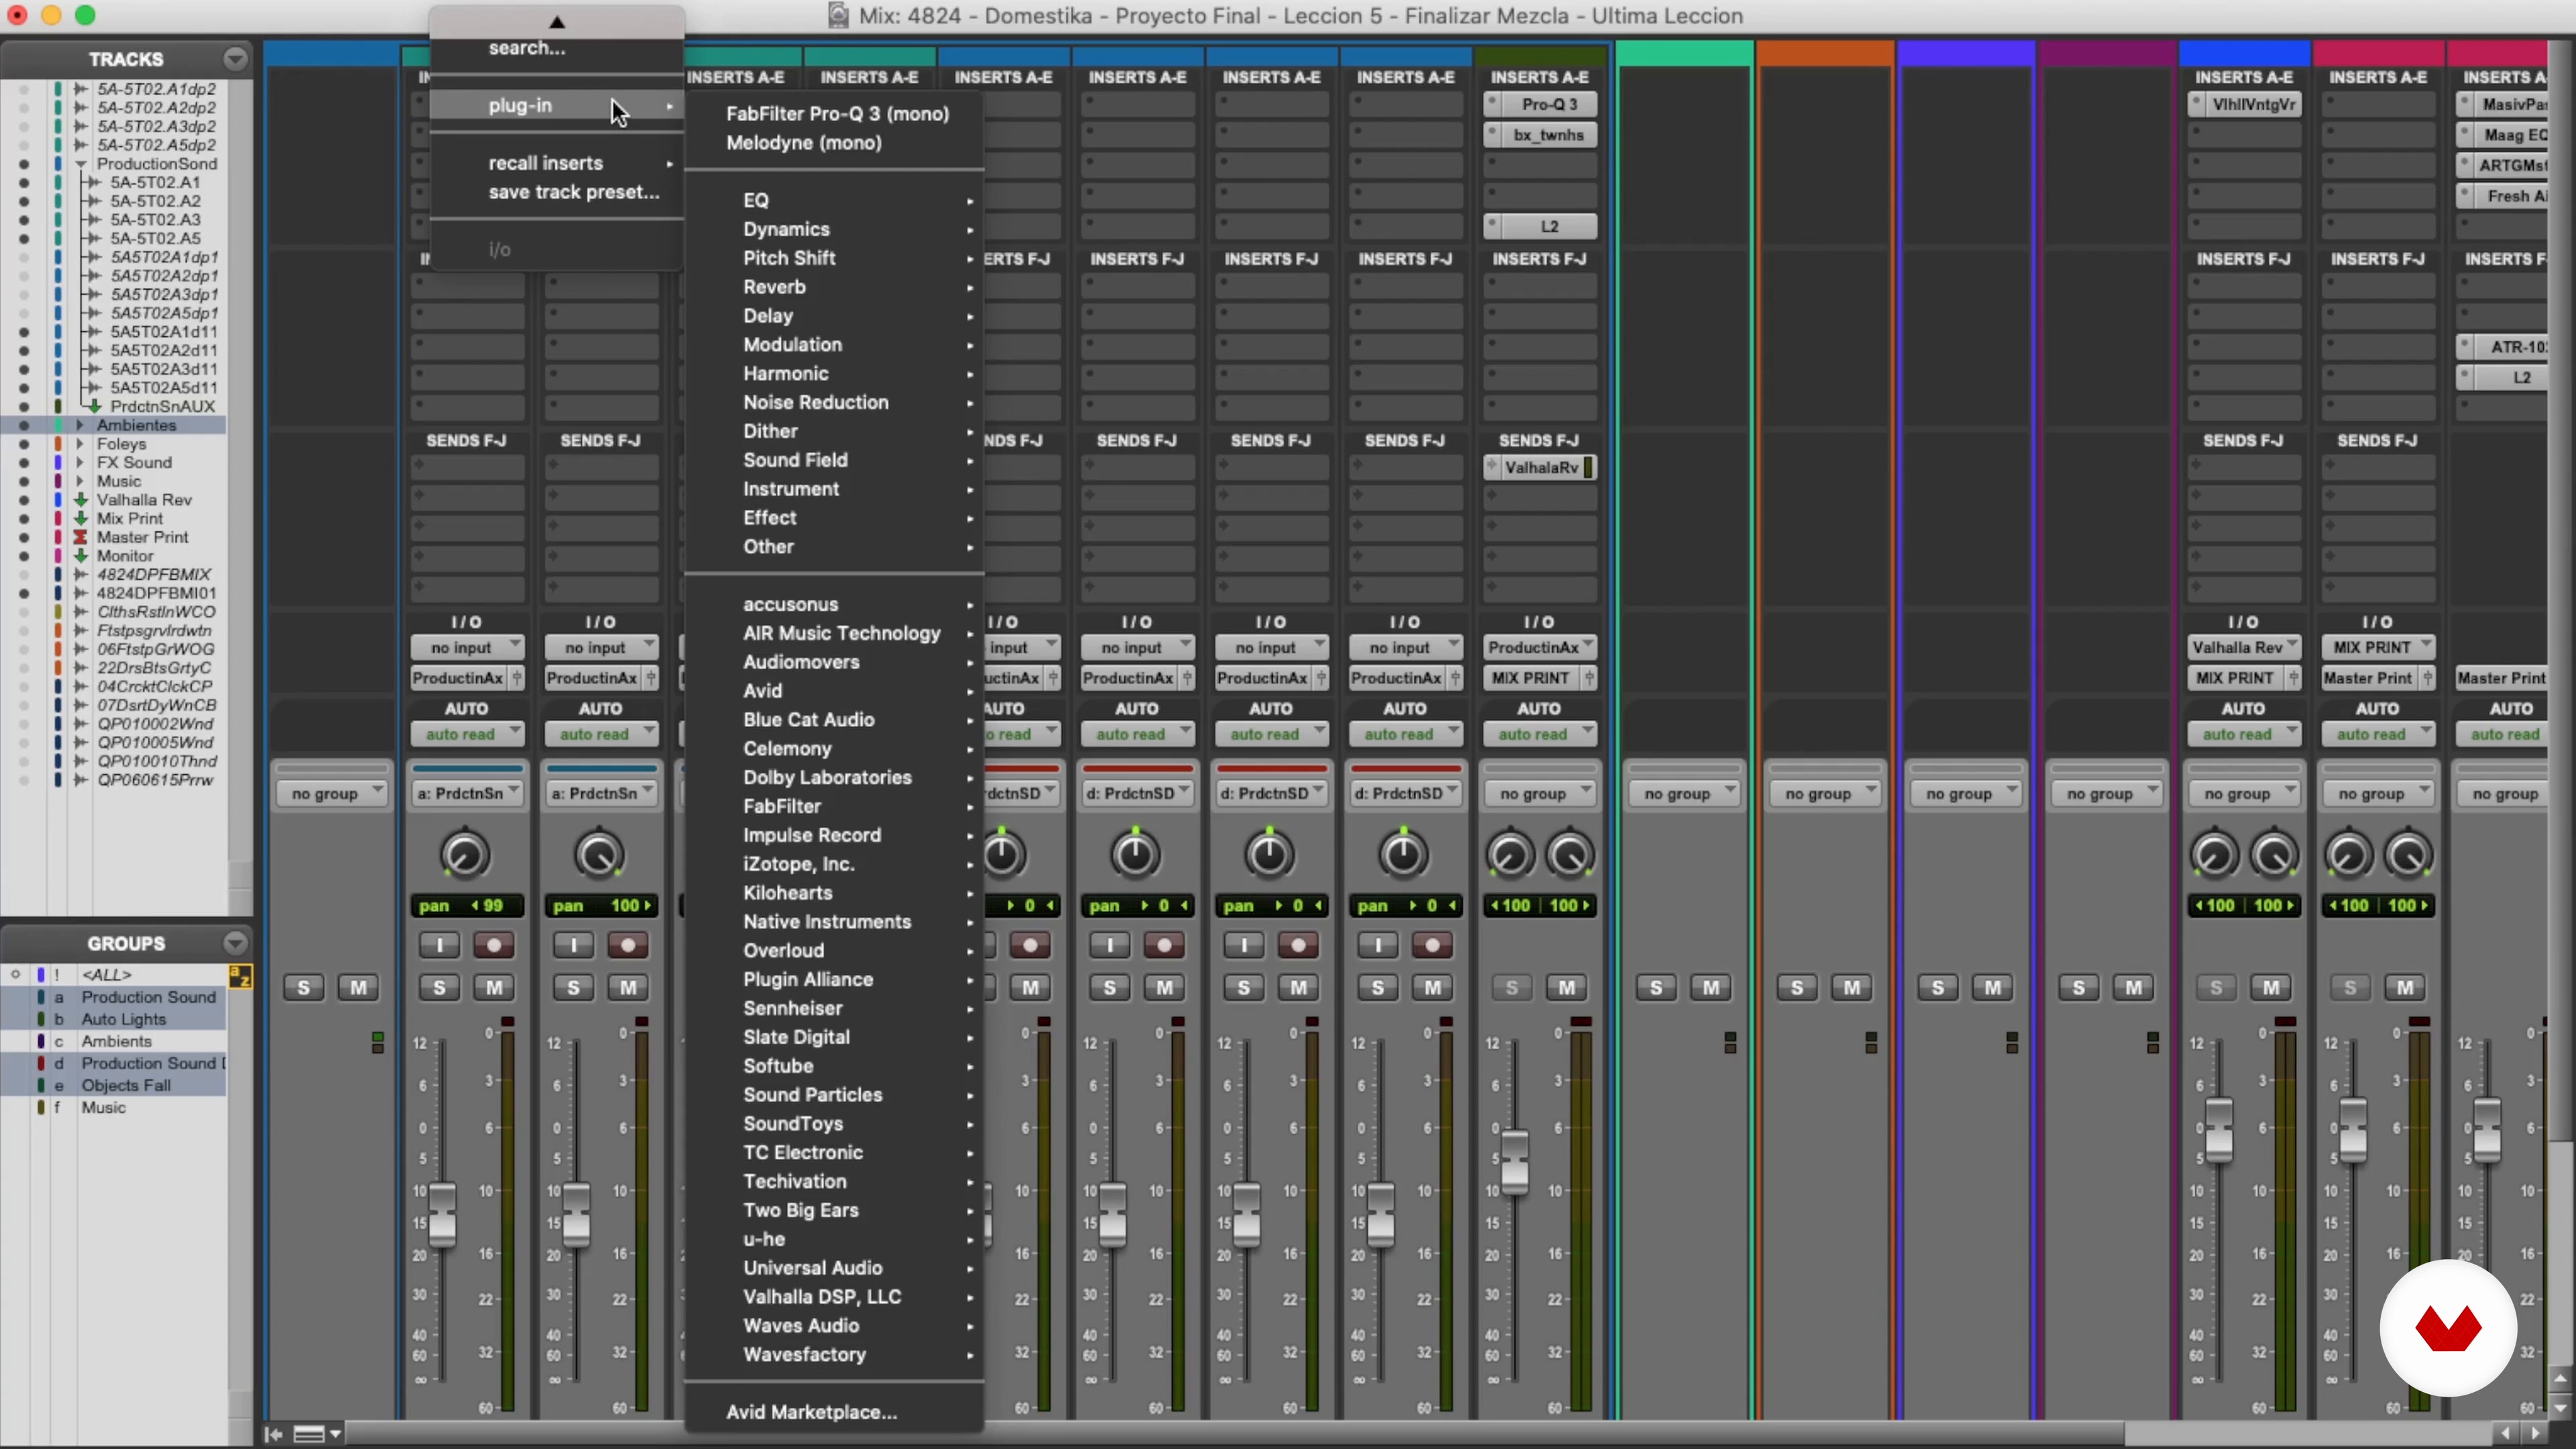Click the Valhalla Rev channel volume fader
Viewport: 2576px width, 1449px height.
[x=2219, y=1130]
